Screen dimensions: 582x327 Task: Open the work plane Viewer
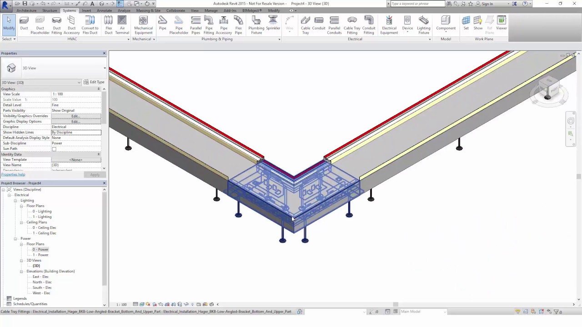click(x=502, y=23)
